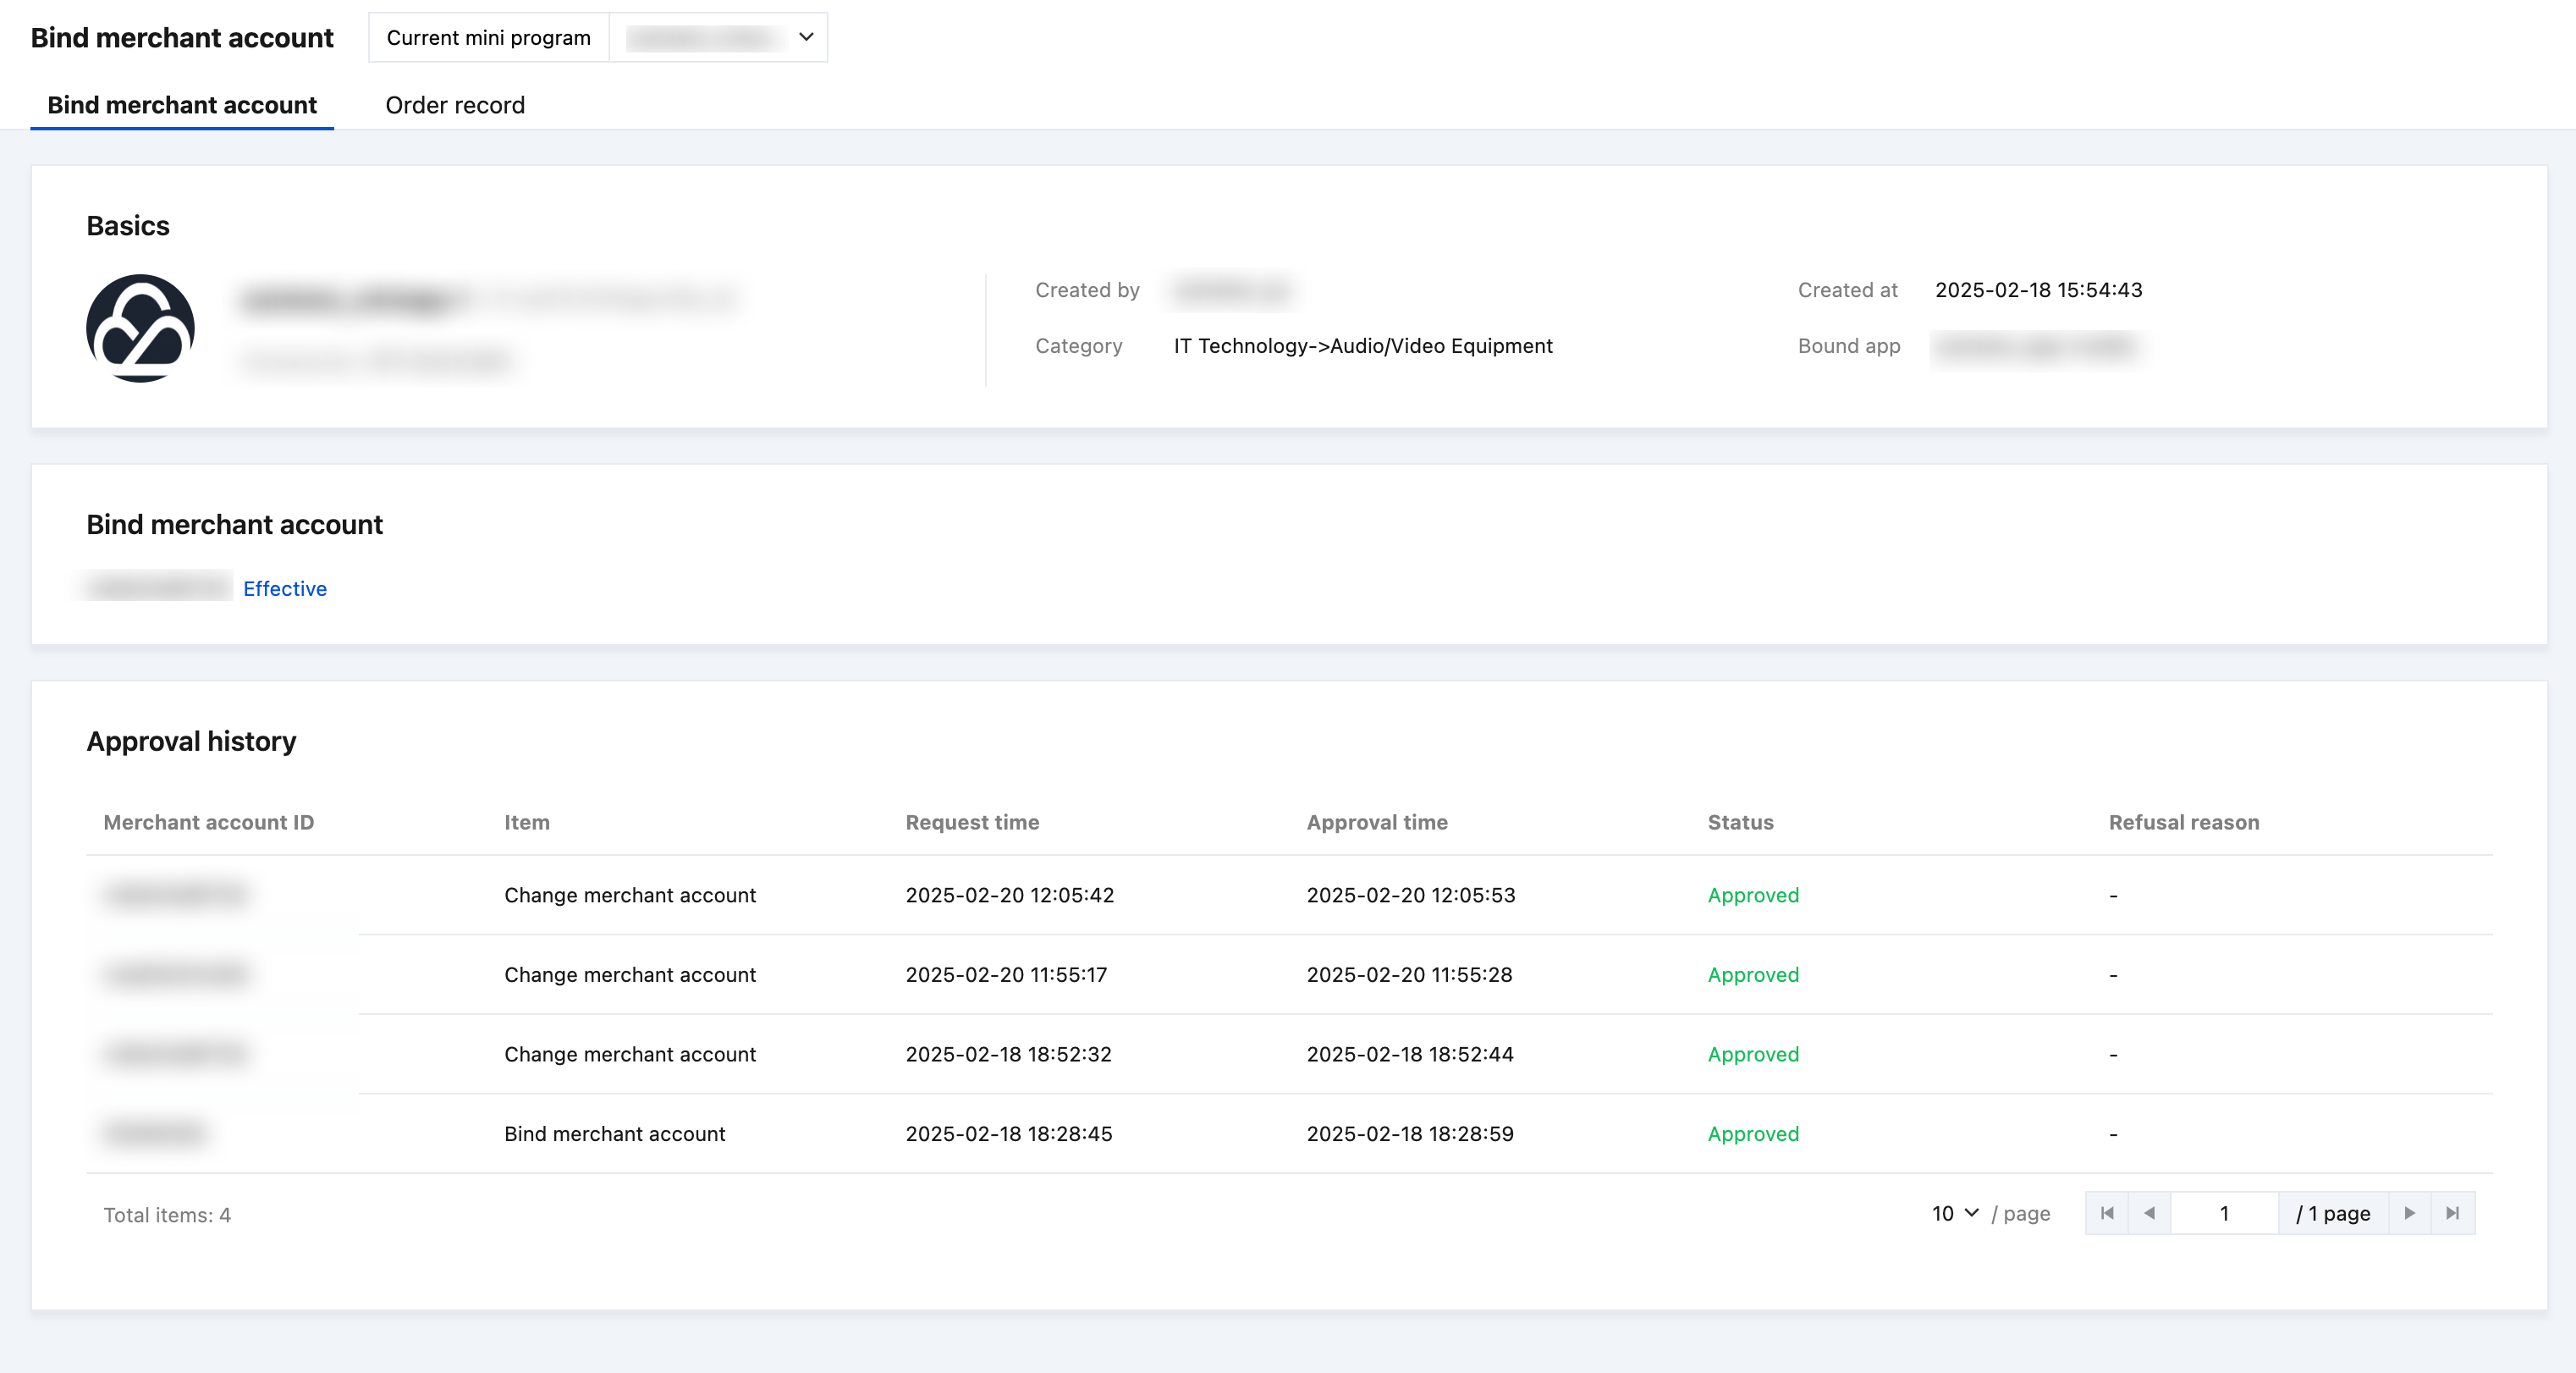Select the Bind merchant account tab
The height and width of the screenshot is (1373, 2576).
[x=182, y=105]
